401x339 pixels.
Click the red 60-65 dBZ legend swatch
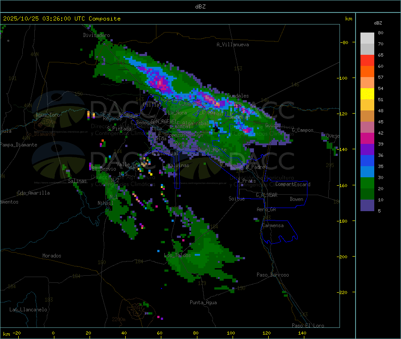pyautogui.click(x=367, y=60)
